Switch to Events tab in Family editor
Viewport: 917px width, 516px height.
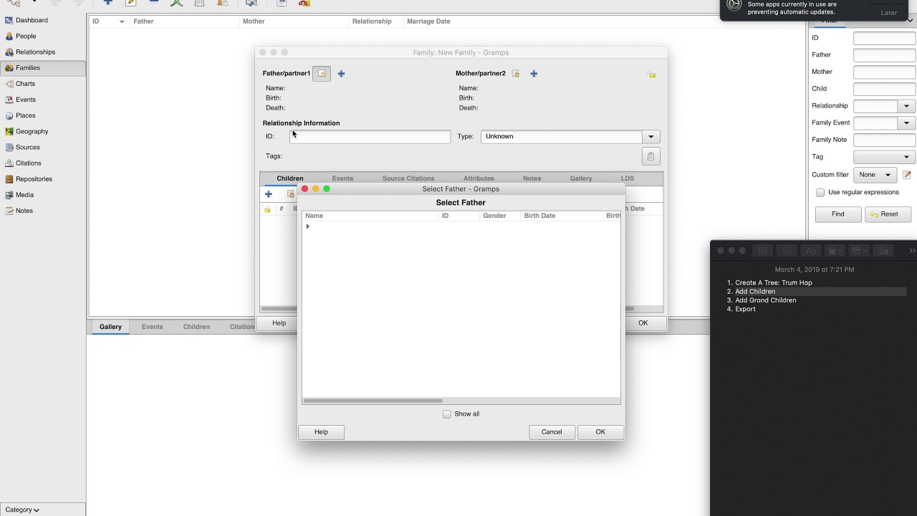342,178
